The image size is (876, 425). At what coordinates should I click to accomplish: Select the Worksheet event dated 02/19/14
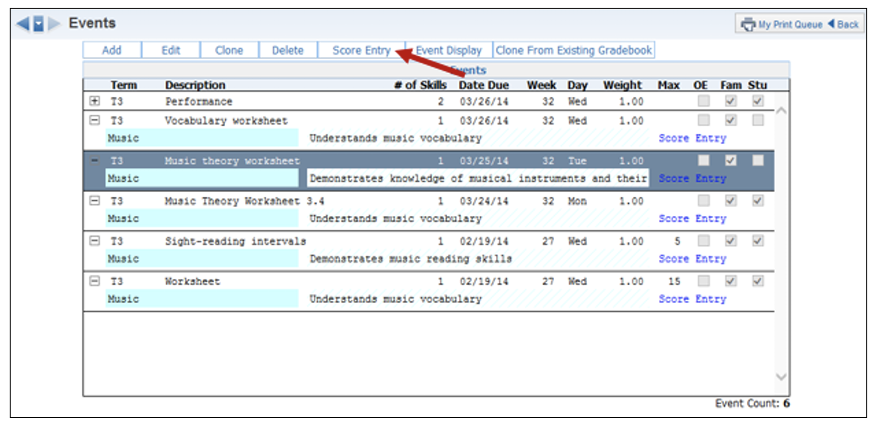(192, 281)
